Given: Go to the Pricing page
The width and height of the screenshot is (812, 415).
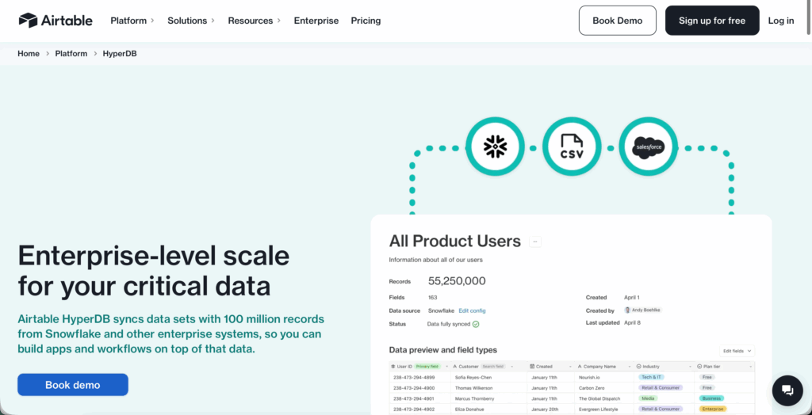Looking at the screenshot, I should [x=366, y=21].
